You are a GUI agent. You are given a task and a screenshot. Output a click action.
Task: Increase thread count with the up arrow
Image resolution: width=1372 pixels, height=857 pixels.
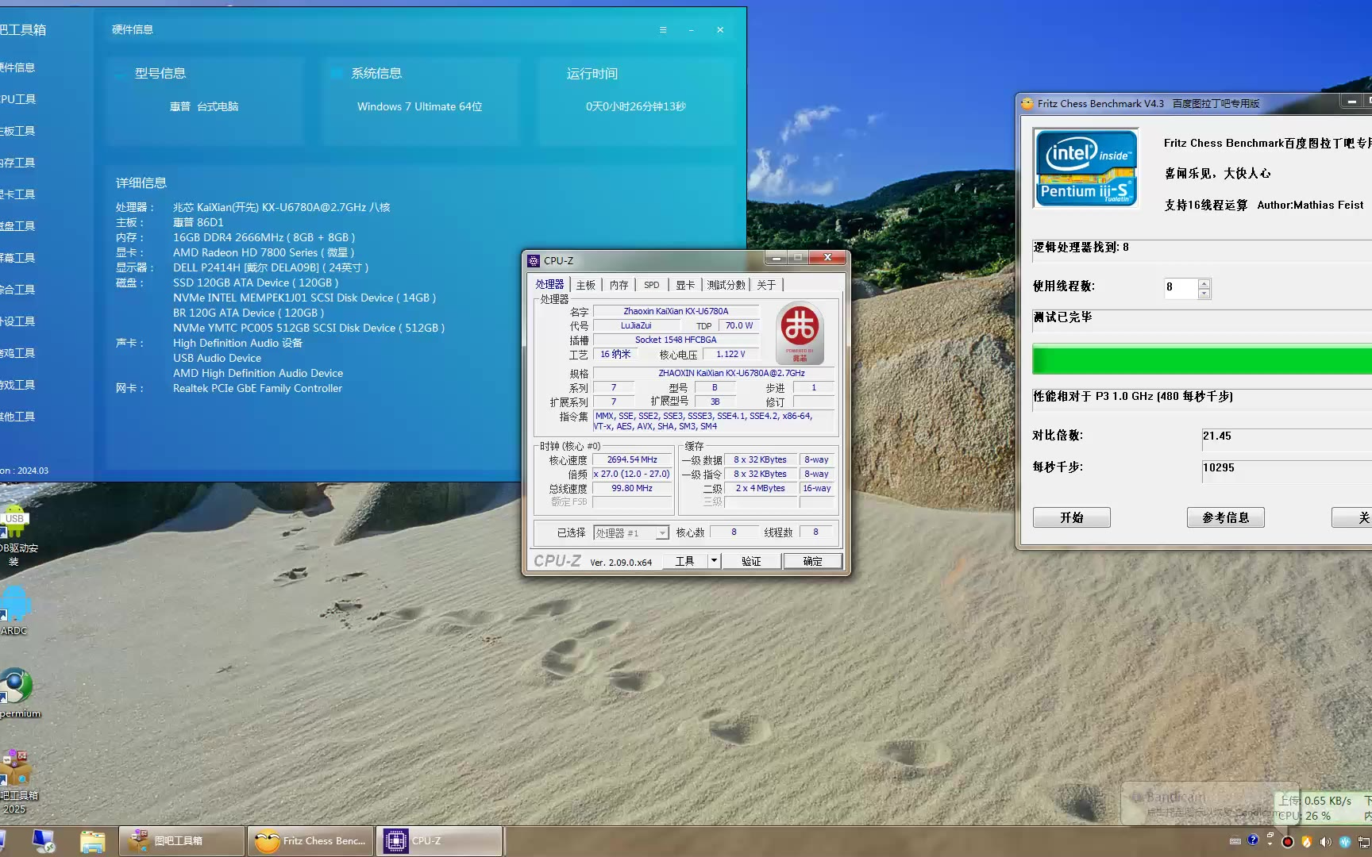click(x=1204, y=282)
